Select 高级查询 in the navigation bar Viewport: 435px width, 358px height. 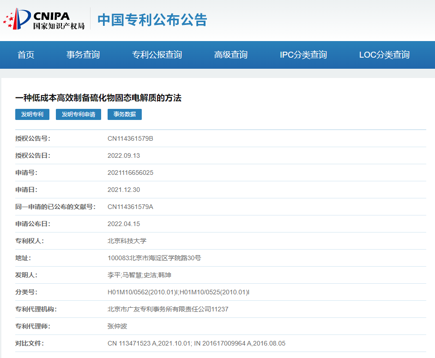pyautogui.click(x=231, y=55)
